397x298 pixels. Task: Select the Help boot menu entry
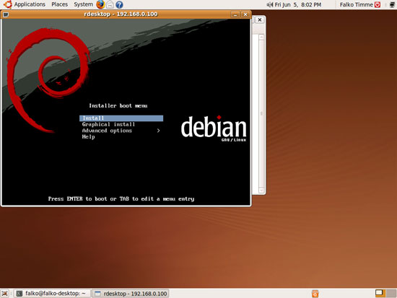(89, 136)
